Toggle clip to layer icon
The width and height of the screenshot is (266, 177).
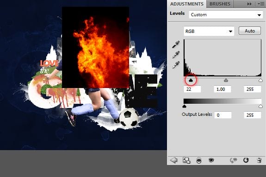click(x=199, y=160)
